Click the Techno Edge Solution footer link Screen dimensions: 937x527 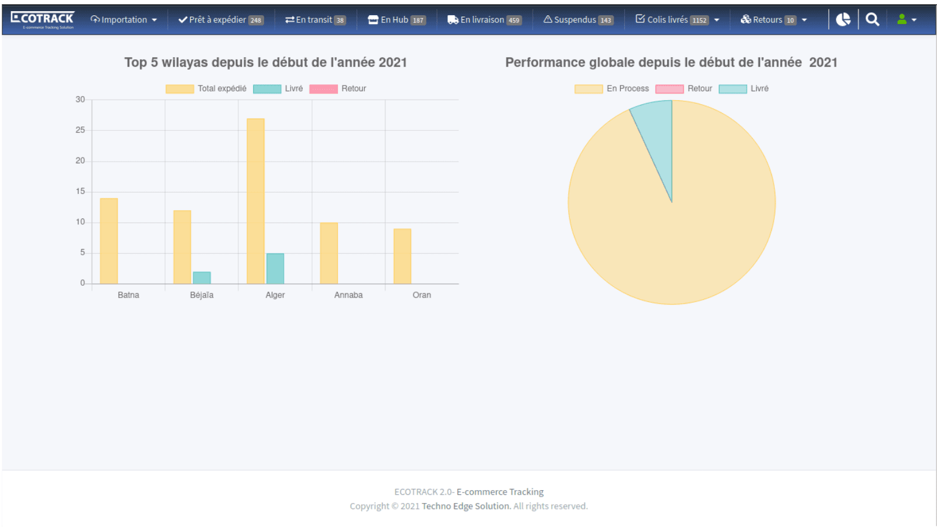coord(464,506)
